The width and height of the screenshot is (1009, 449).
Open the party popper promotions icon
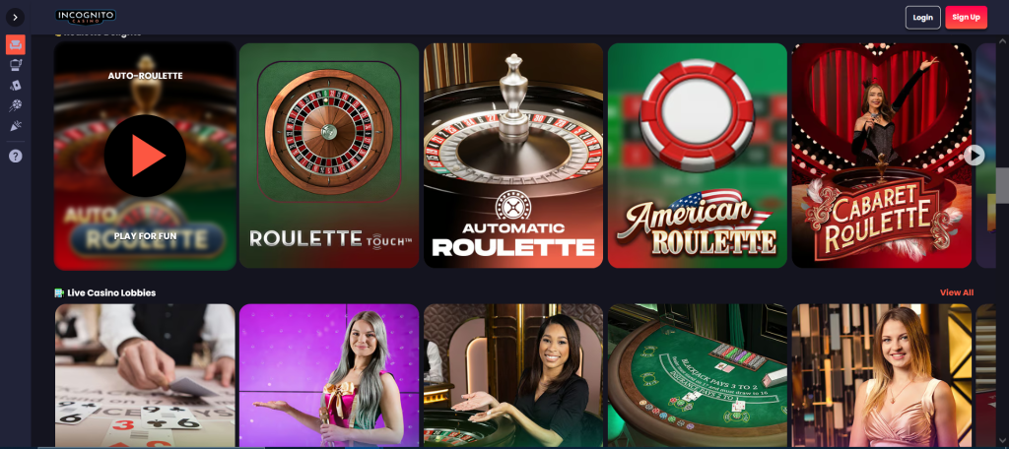click(x=16, y=126)
